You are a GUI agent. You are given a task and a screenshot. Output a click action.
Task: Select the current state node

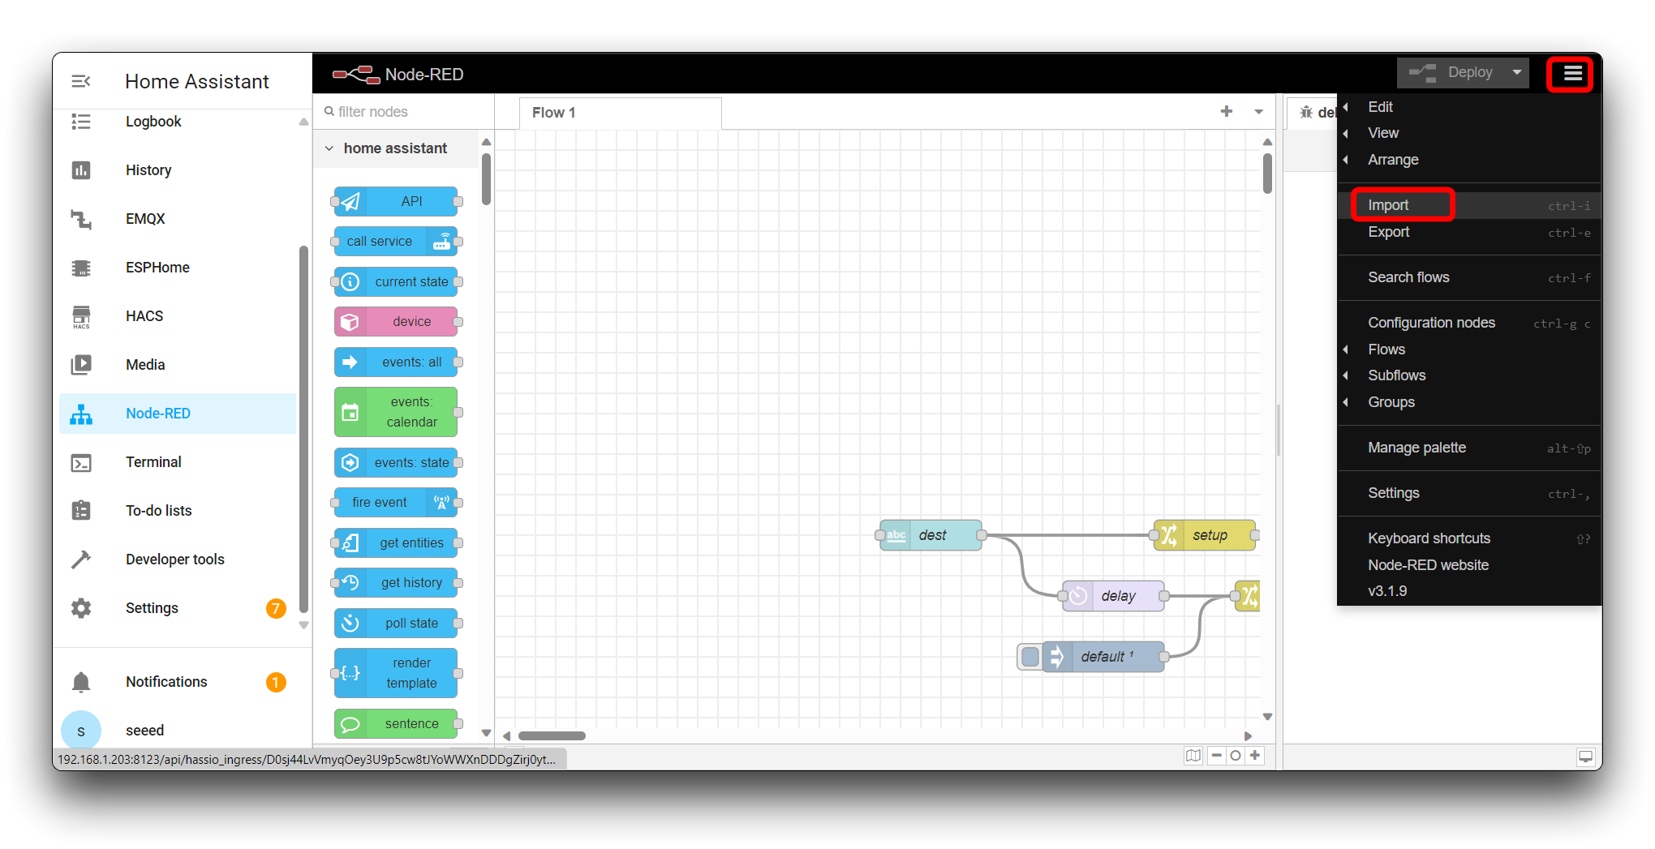tap(396, 281)
